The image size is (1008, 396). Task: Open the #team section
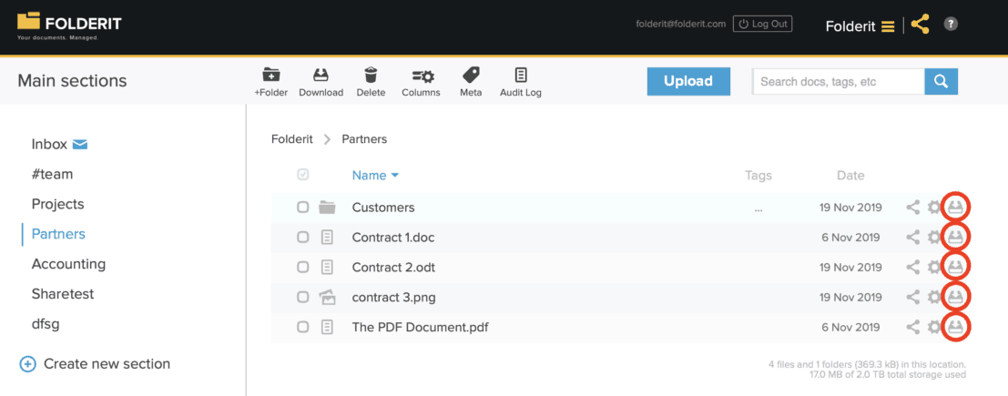coord(52,174)
